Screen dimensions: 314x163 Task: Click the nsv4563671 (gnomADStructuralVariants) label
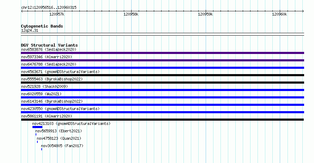click(x=60, y=72)
